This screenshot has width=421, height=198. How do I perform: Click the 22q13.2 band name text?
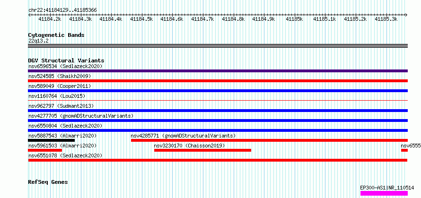pos(38,41)
